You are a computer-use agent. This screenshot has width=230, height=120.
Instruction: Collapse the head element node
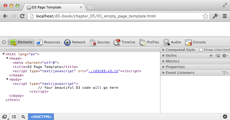[7, 58]
